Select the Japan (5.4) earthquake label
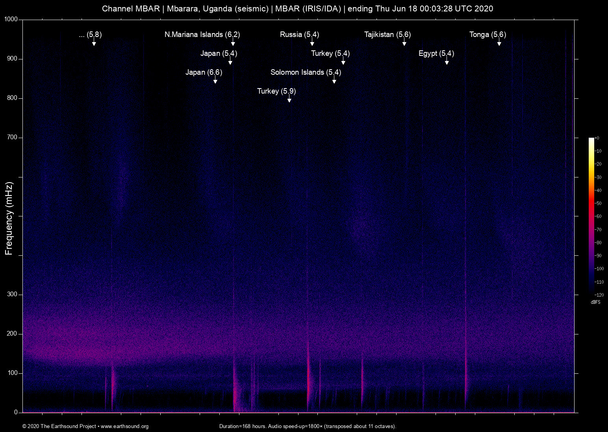This screenshot has height=432, width=608. 219,54
